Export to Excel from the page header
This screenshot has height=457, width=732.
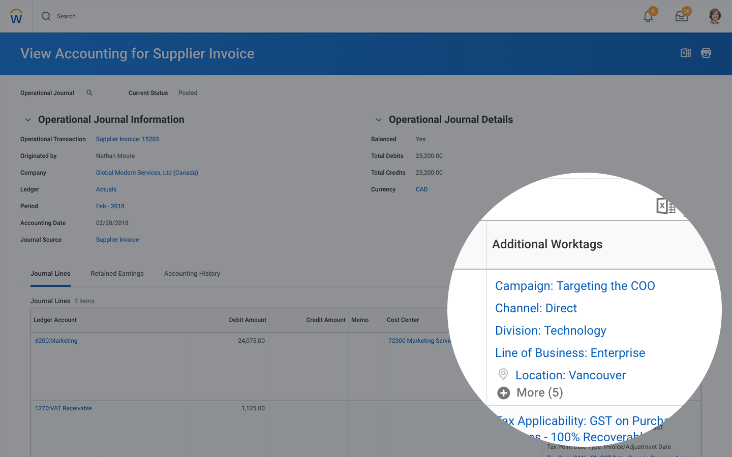coord(686,53)
